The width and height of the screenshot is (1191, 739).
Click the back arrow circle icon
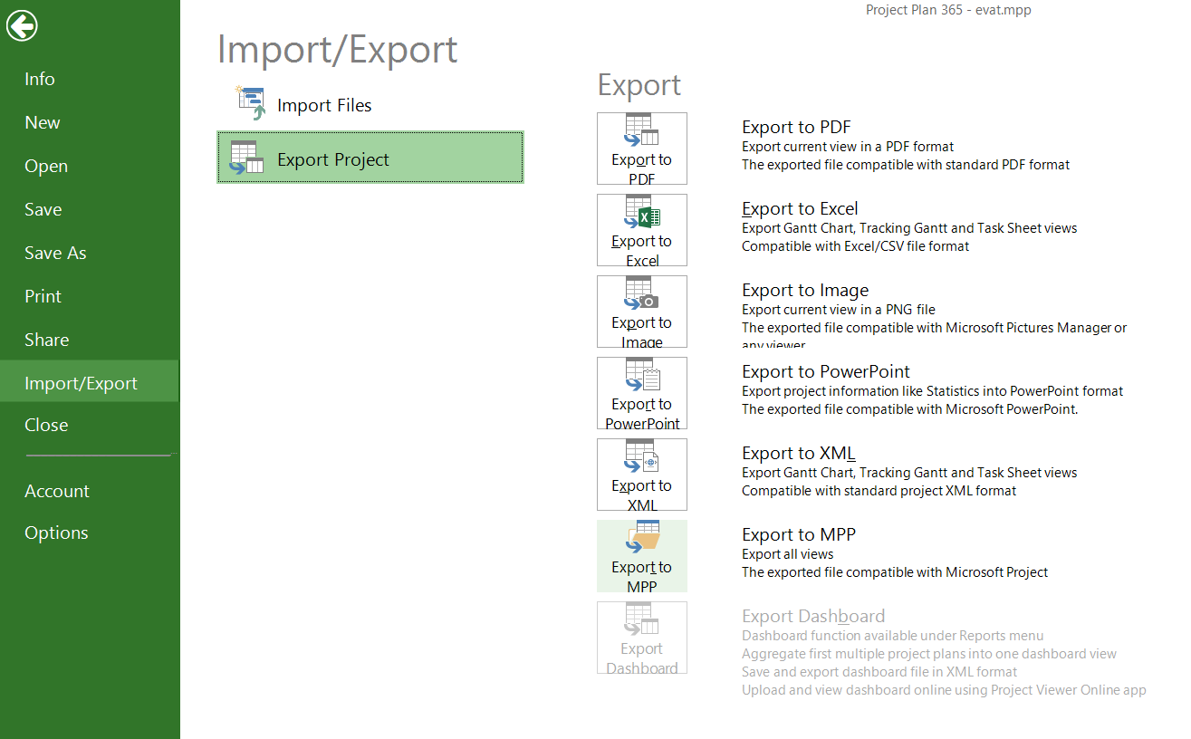pos(22,26)
